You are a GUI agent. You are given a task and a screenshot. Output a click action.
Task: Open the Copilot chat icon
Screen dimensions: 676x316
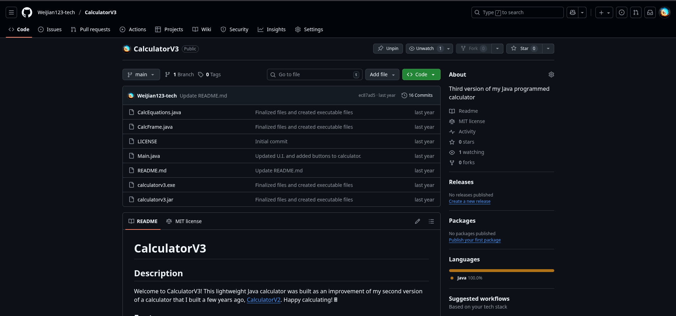point(572,12)
